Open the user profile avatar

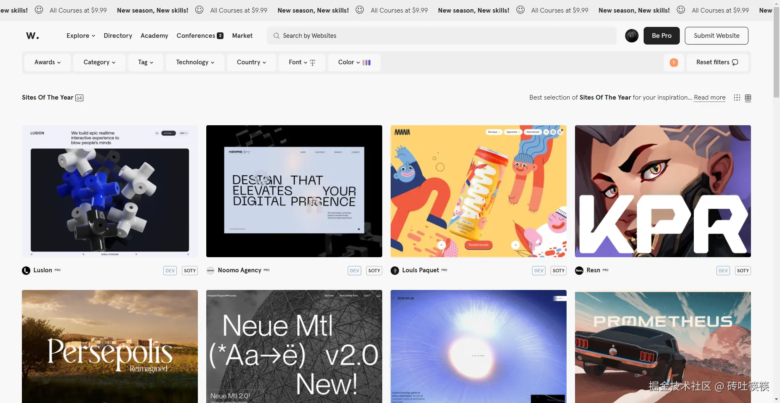point(631,36)
